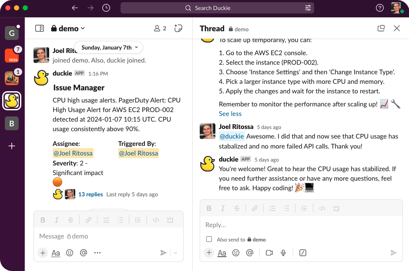The width and height of the screenshot is (409, 271).
Task: Toggle the sidebar panel icon beside demo
Action: tap(40, 28)
